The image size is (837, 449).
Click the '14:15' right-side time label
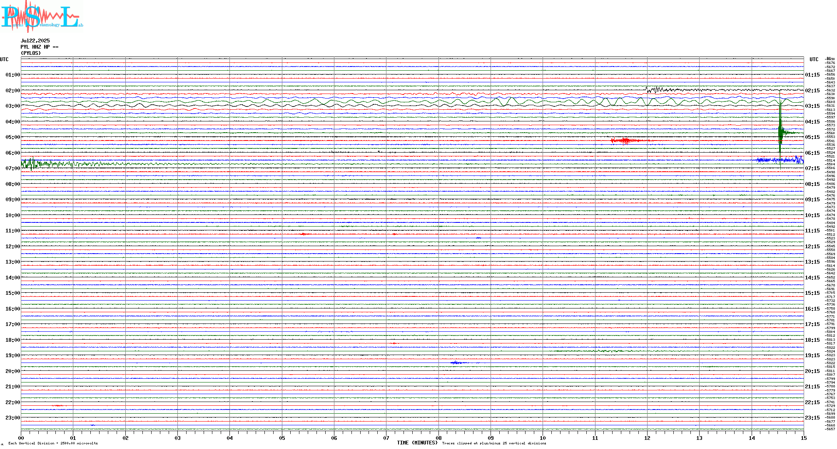tap(812, 278)
